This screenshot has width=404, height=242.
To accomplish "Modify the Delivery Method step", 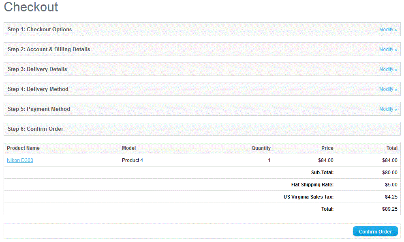I will [387, 89].
